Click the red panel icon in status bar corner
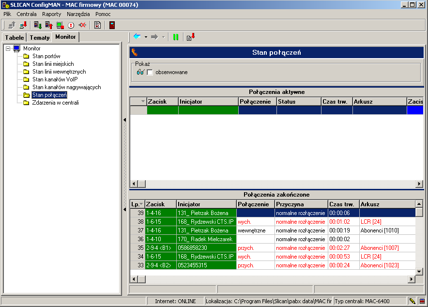This screenshot has height=307, width=428. [422, 301]
